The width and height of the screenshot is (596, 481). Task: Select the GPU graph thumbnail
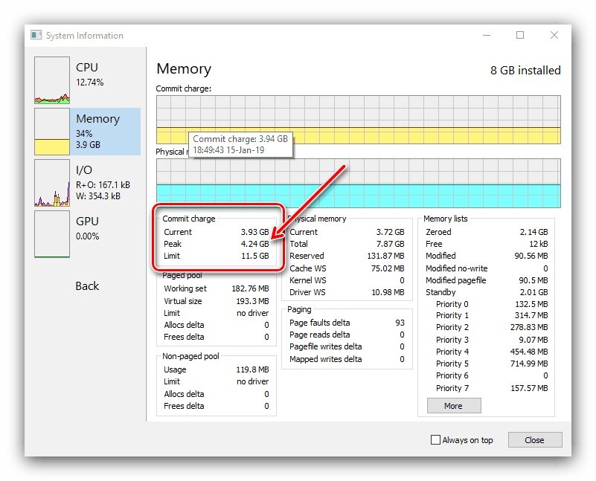[x=52, y=234]
